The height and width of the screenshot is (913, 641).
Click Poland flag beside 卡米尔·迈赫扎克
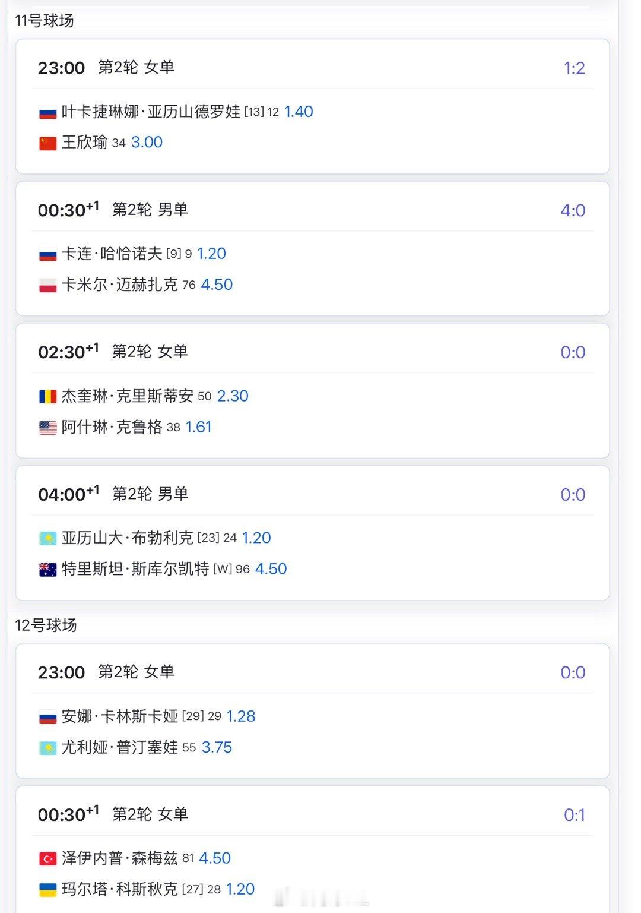click(x=47, y=285)
